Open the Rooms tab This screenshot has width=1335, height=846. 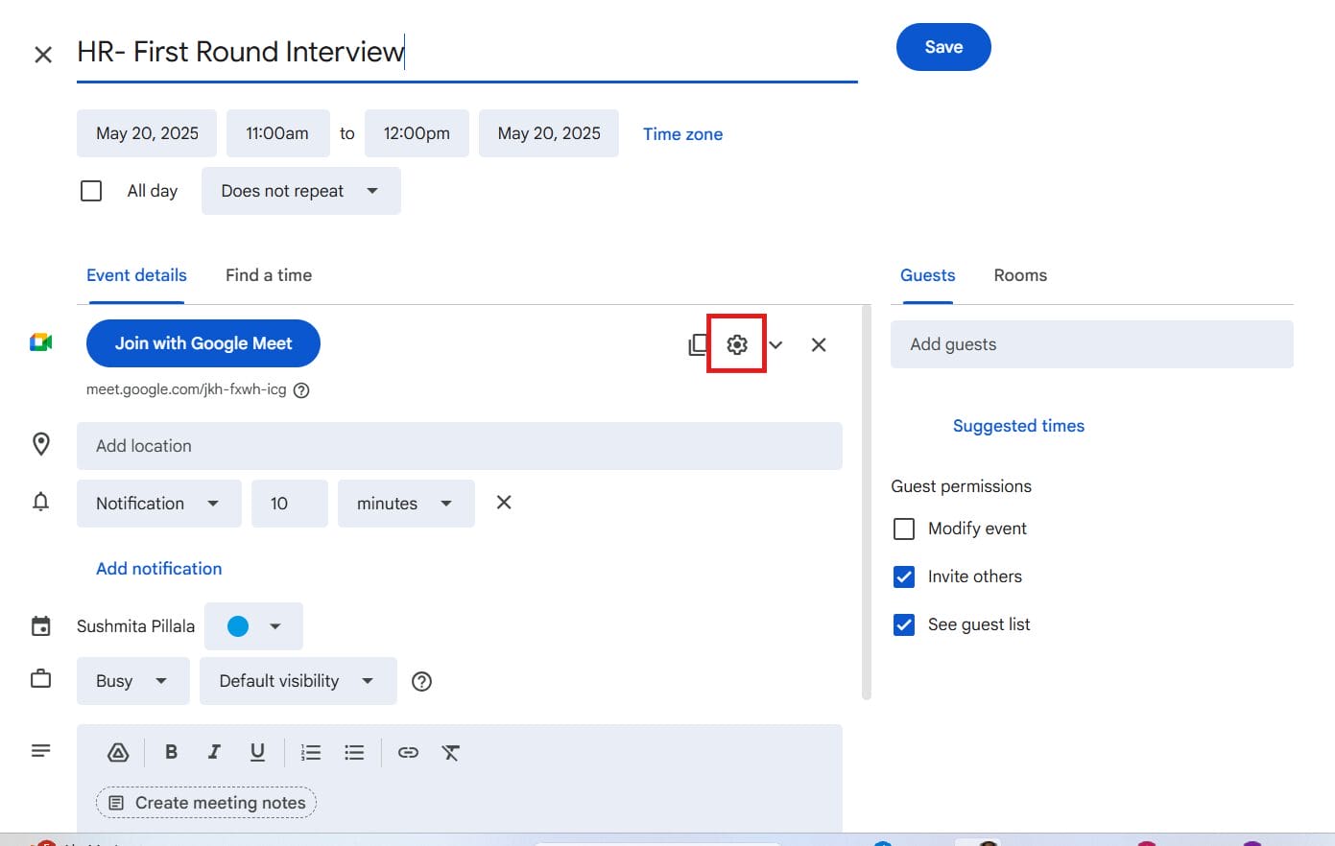click(x=1019, y=275)
